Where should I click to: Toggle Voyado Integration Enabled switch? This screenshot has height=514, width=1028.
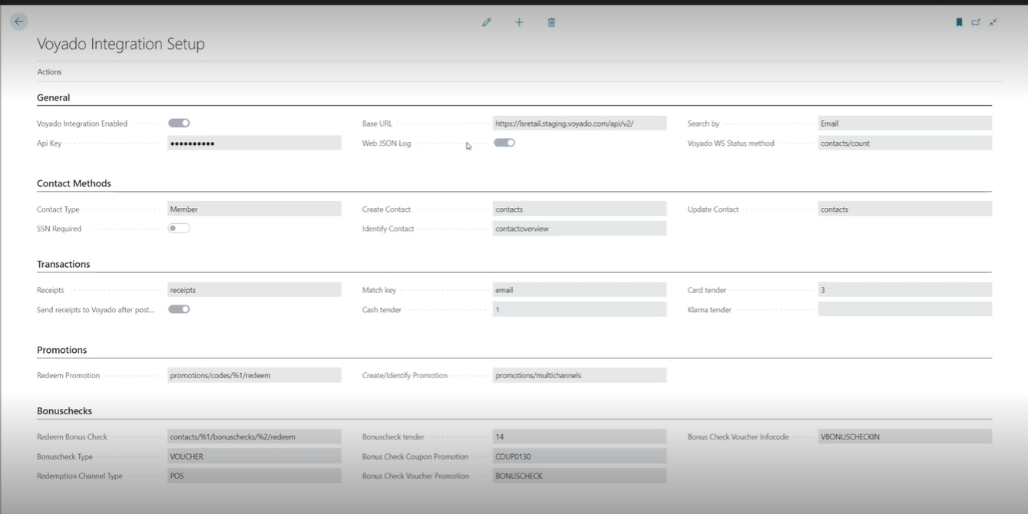[179, 123]
